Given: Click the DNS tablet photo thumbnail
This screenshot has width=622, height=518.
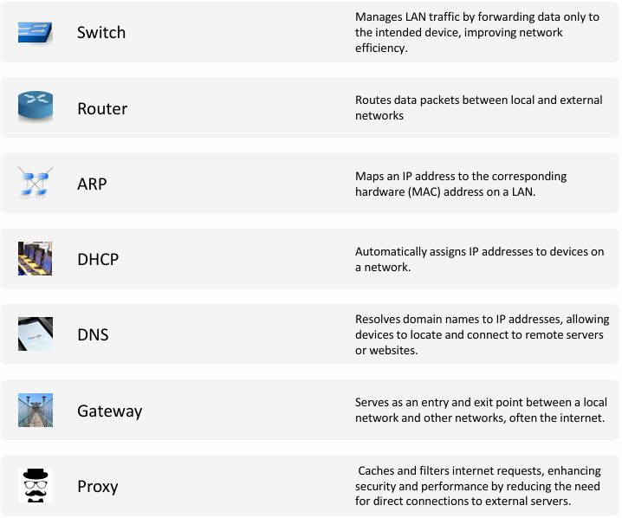Looking at the screenshot, I should click(36, 334).
